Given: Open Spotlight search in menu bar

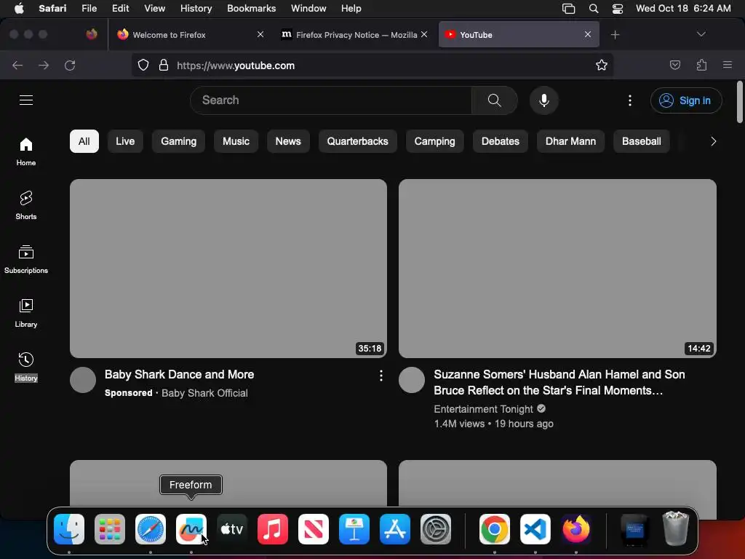Looking at the screenshot, I should tap(594, 9).
